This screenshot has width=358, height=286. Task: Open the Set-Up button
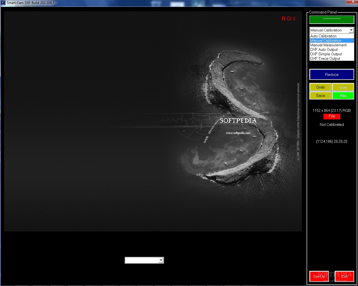[x=319, y=276]
